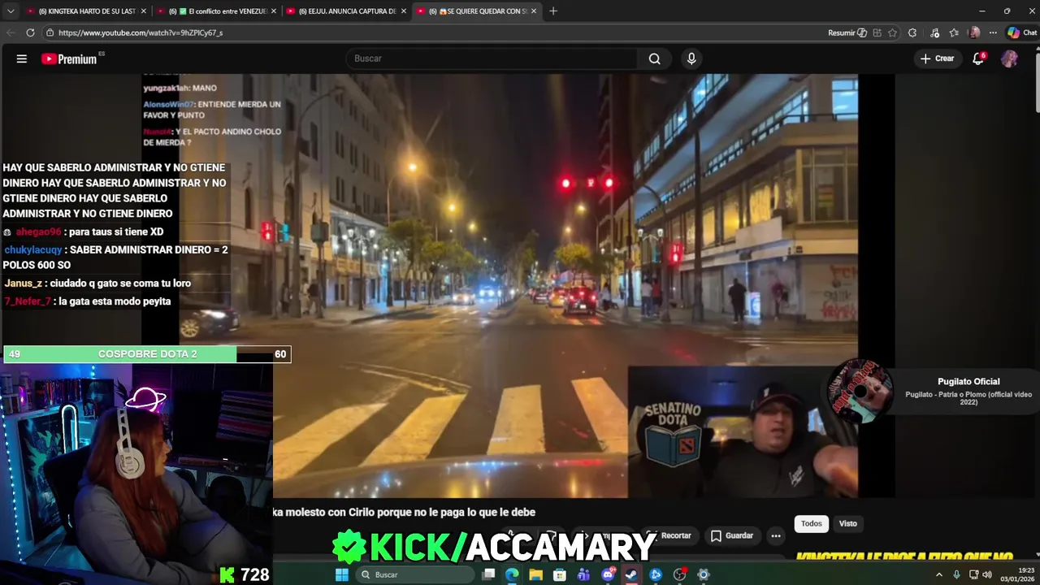
Task: Show hidden system tray icons chevron
Action: pyautogui.click(x=939, y=574)
